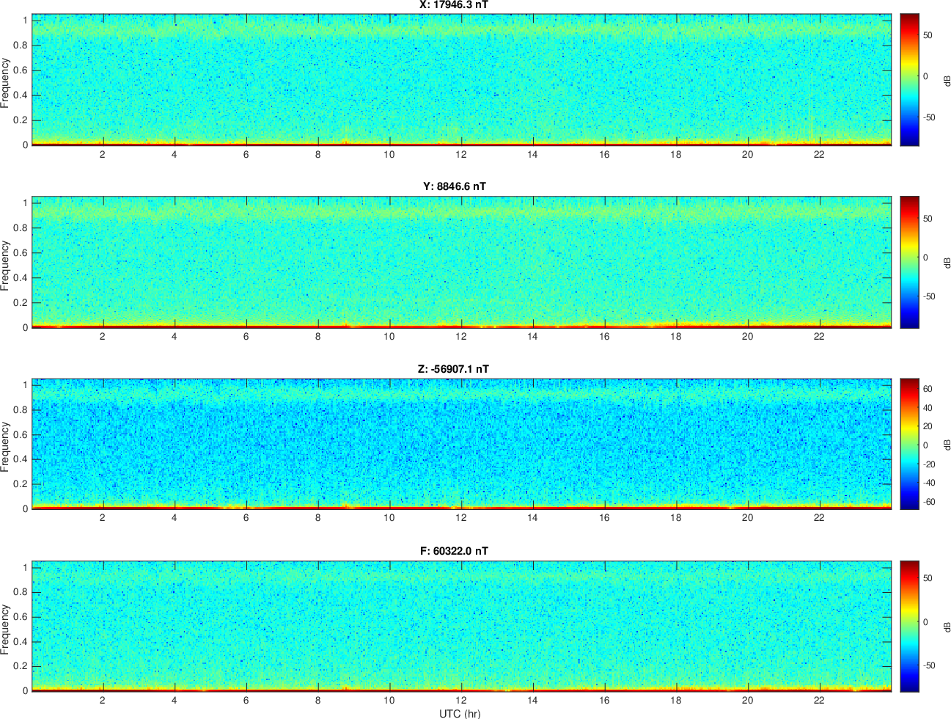Select the Z component spectrogram plot
Screen dimensions: 951x719
[x=462, y=444]
